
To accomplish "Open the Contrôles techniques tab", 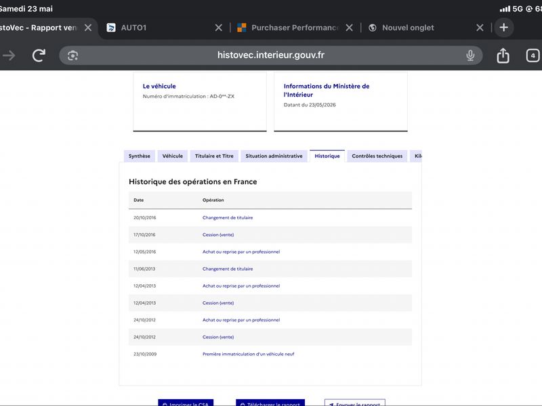I will 377,156.
